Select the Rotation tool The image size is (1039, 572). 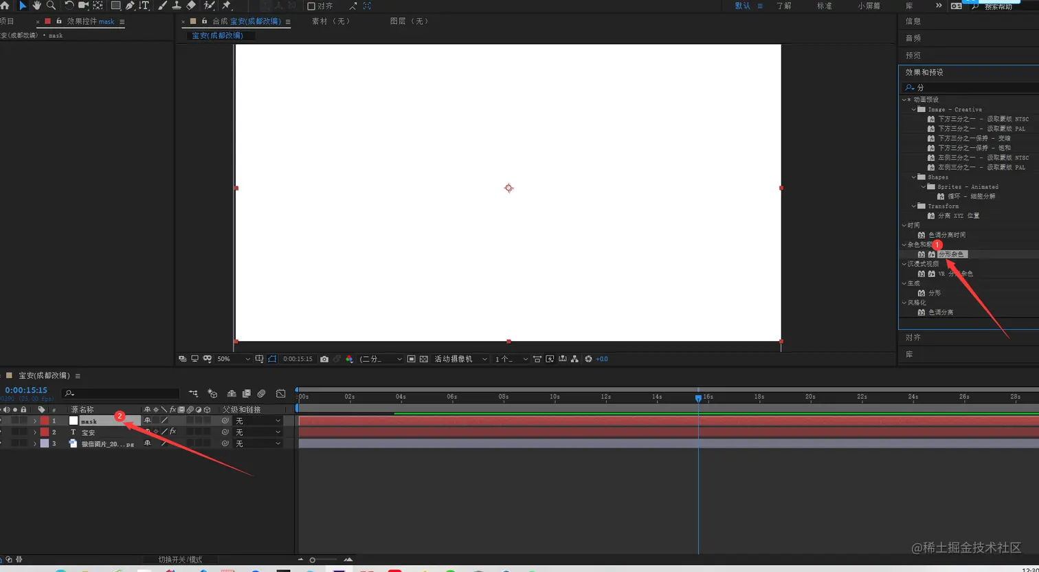pos(69,5)
